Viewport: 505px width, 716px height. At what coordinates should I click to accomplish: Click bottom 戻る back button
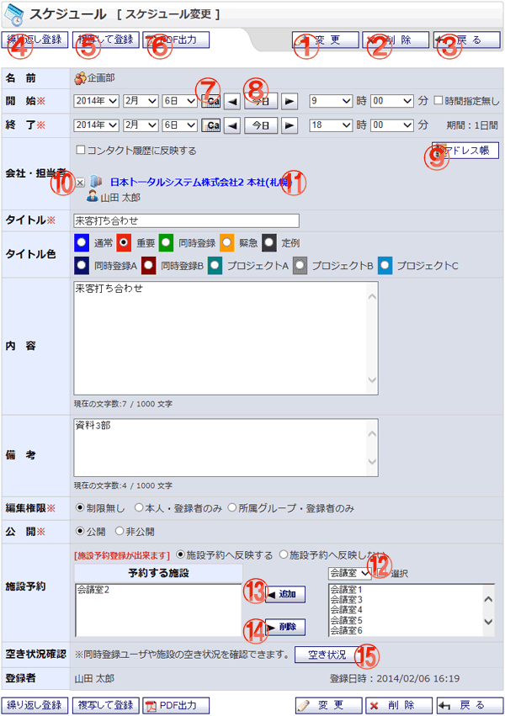[x=469, y=706]
